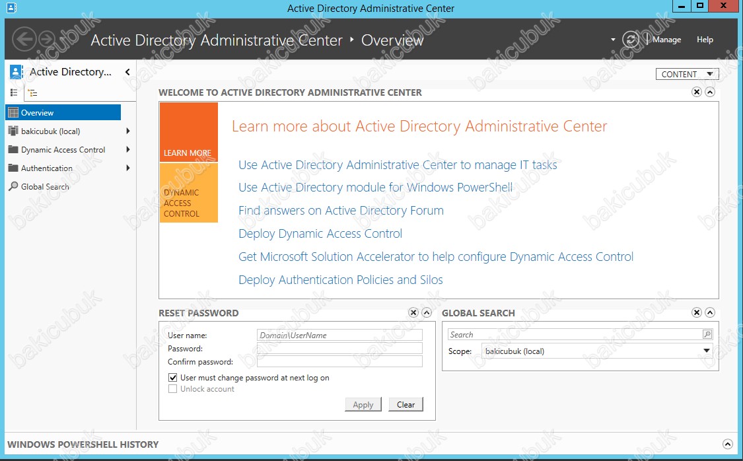Open 'Deploy Dynamic Access Control' link
This screenshot has height=461, width=743.
[320, 234]
